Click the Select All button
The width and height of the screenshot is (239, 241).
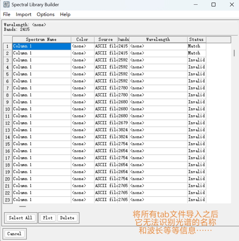click(x=21, y=218)
